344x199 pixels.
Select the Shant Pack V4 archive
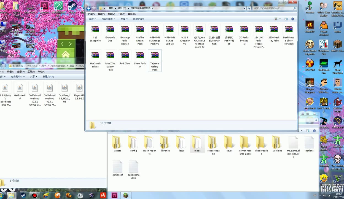pos(140,59)
